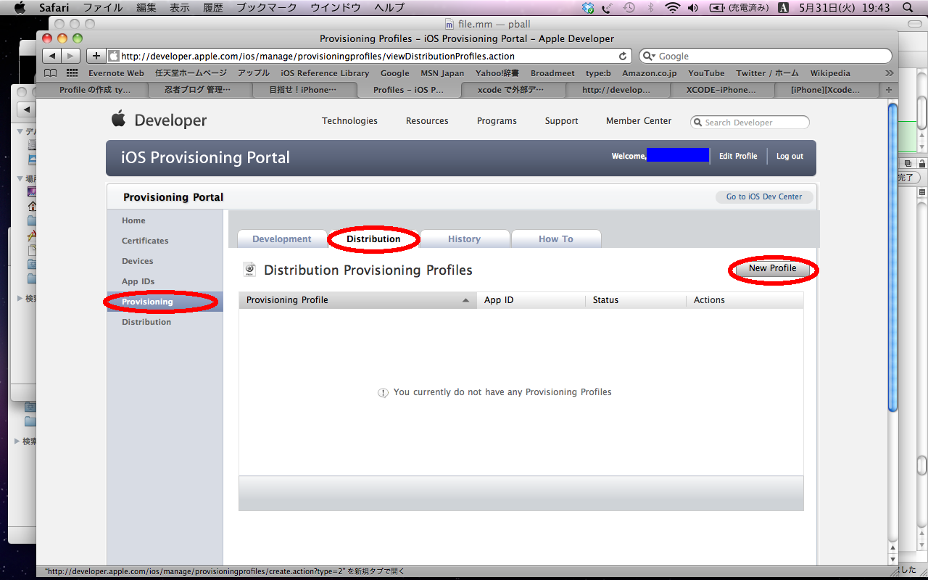The image size is (928, 580).
Task: Open Resources in the Developer navigation
Action: [427, 121]
